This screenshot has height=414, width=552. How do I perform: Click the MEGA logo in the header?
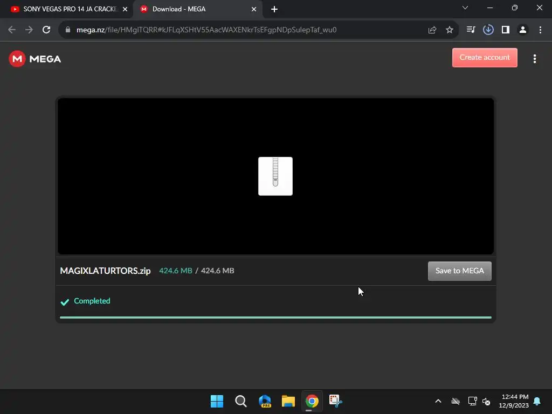tap(35, 59)
